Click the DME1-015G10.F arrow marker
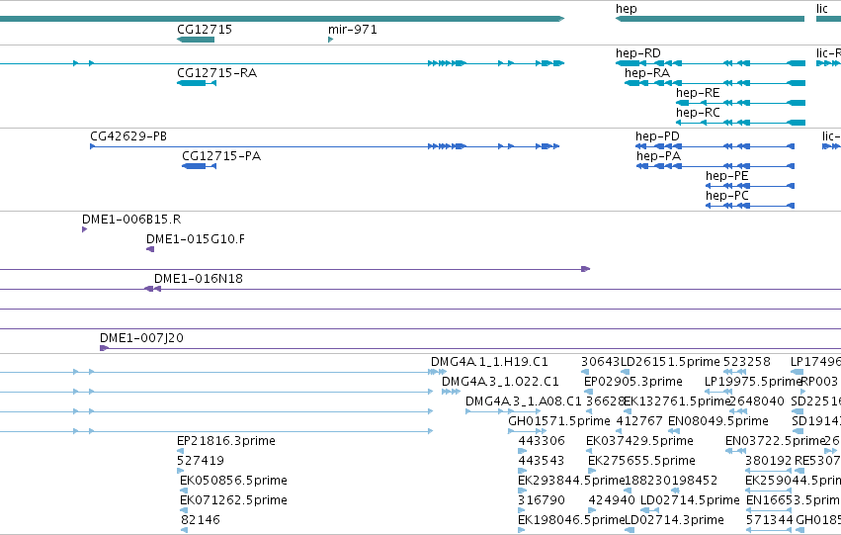This screenshot has height=535, width=841. point(150,249)
